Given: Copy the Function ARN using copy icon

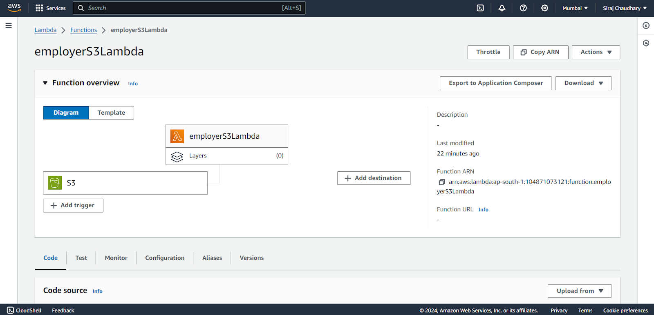Looking at the screenshot, I should tap(441, 182).
